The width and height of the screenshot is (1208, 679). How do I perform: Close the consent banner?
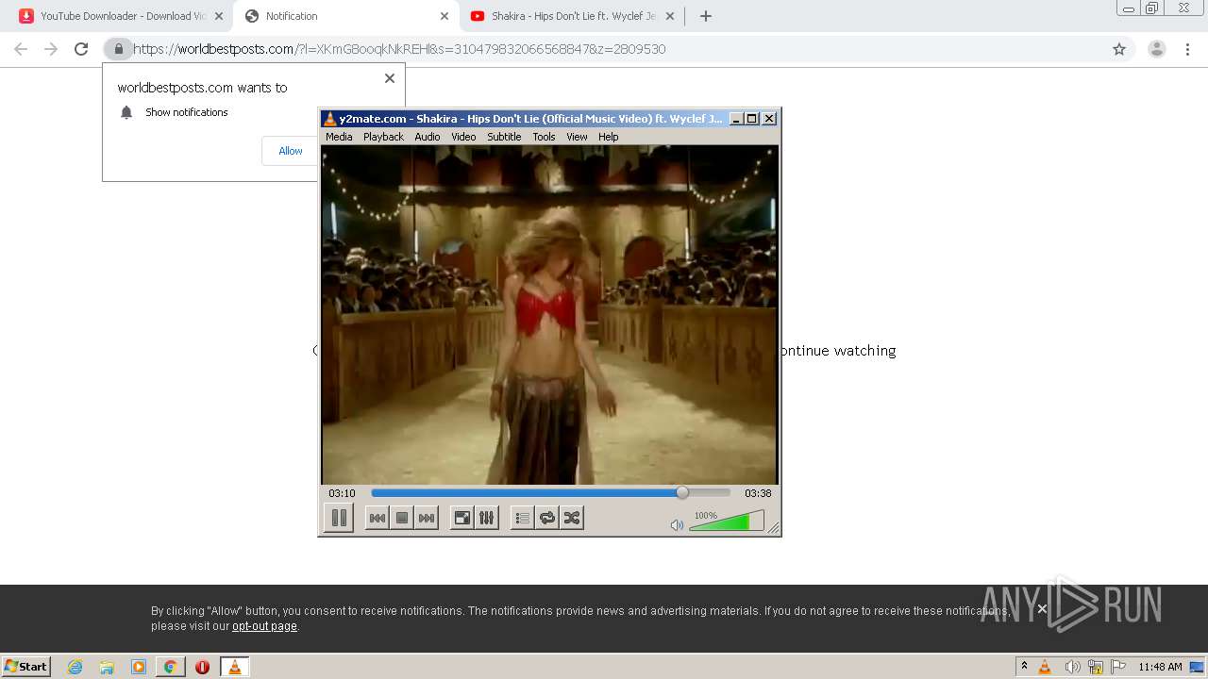[1042, 609]
